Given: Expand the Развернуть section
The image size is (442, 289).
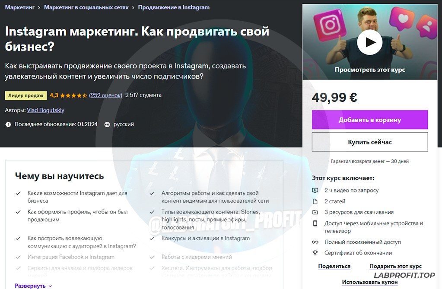Looking at the screenshot, I should click(30, 286).
